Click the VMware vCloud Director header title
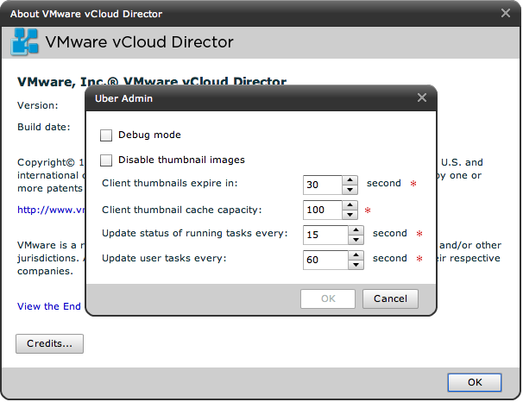This screenshot has width=523, height=402. pyautogui.click(x=140, y=42)
